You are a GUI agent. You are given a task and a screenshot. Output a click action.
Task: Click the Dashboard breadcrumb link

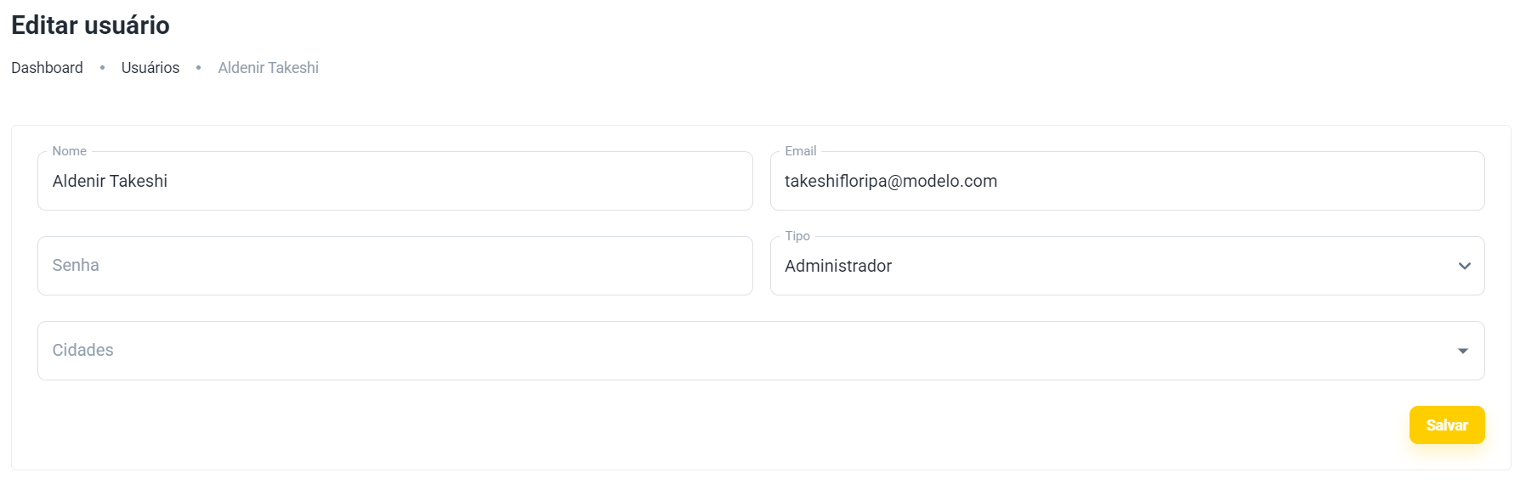coord(47,68)
